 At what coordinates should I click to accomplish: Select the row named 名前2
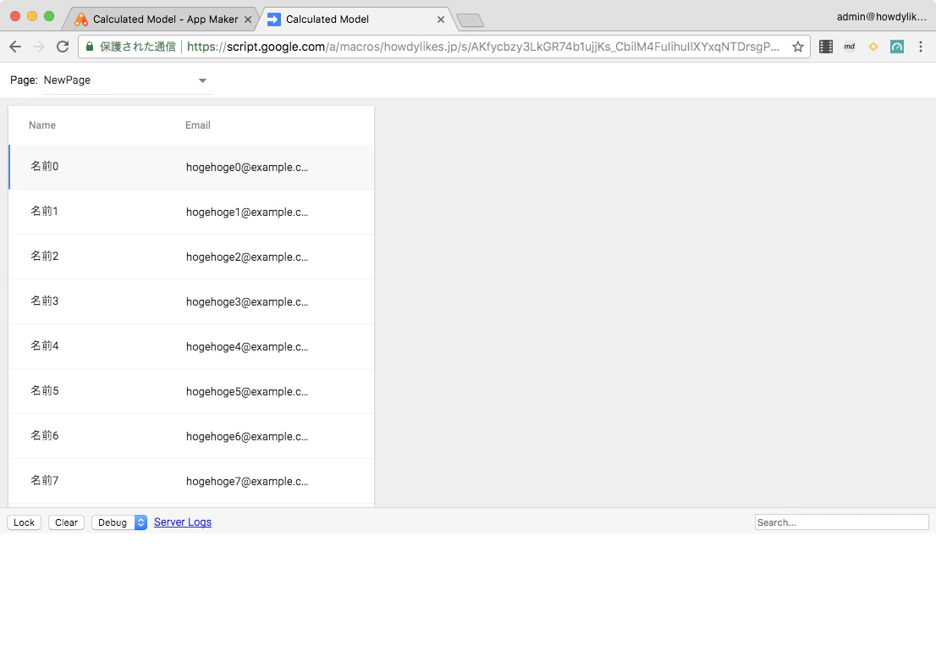pyautogui.click(x=191, y=257)
